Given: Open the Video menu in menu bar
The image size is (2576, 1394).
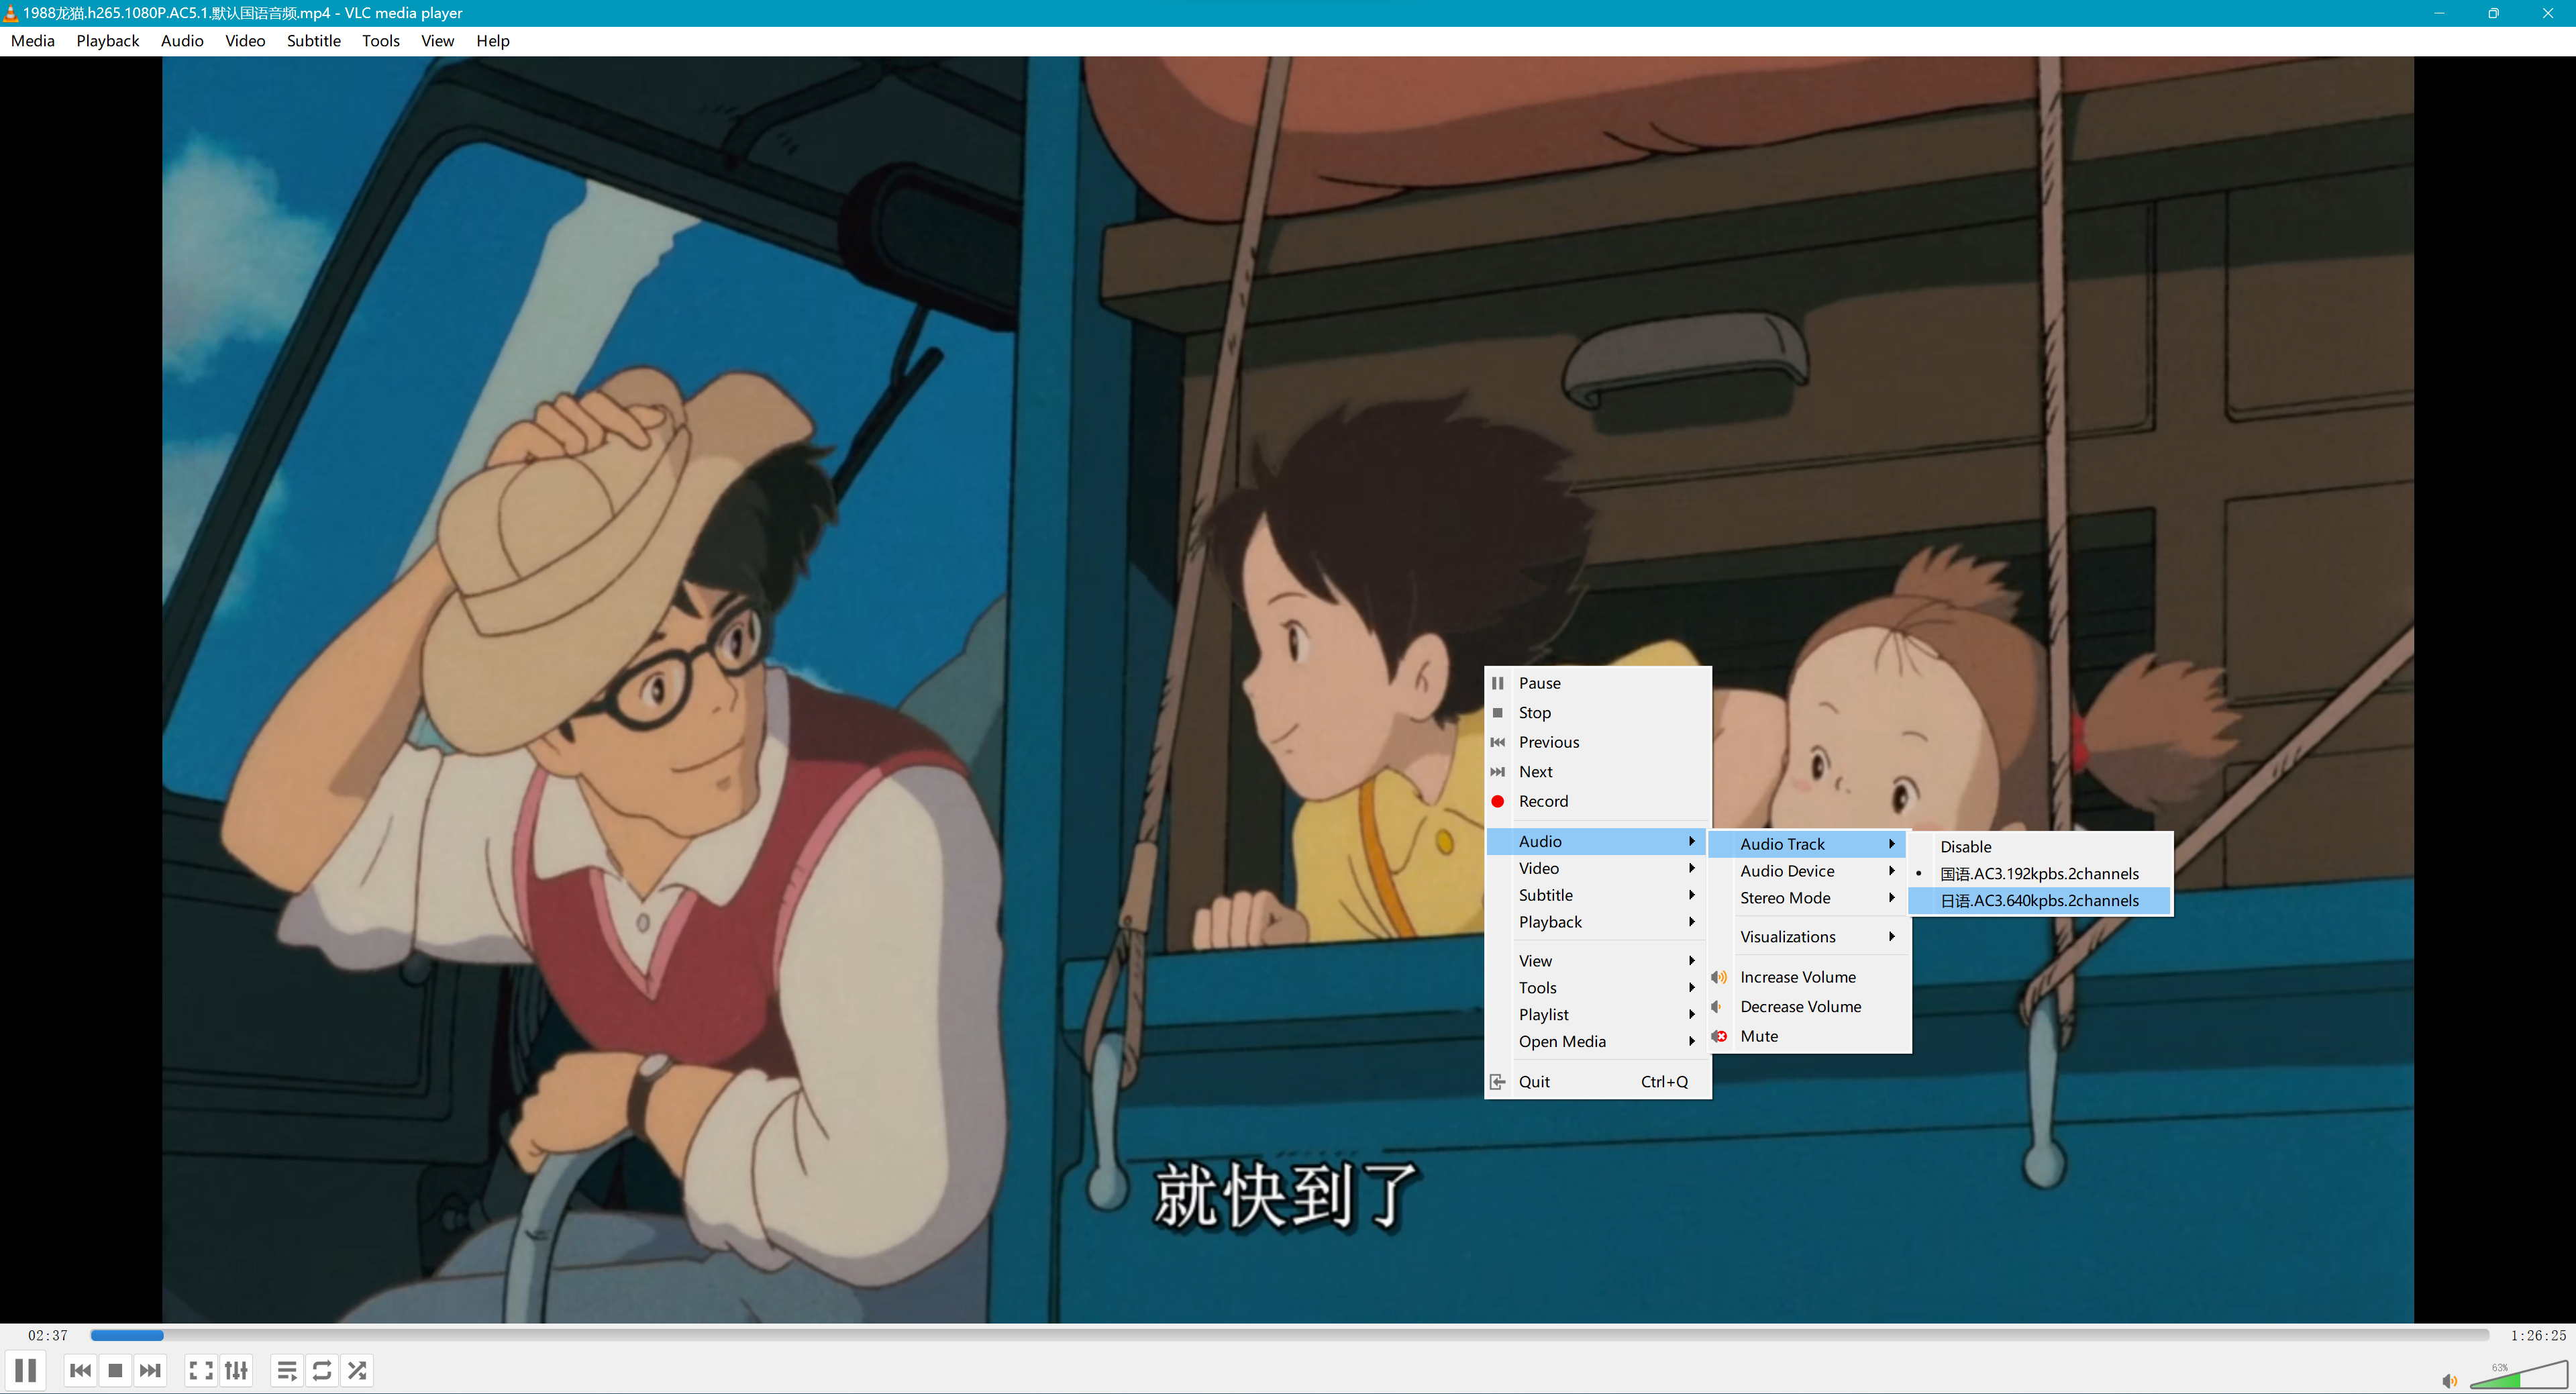Looking at the screenshot, I should 245,41.
